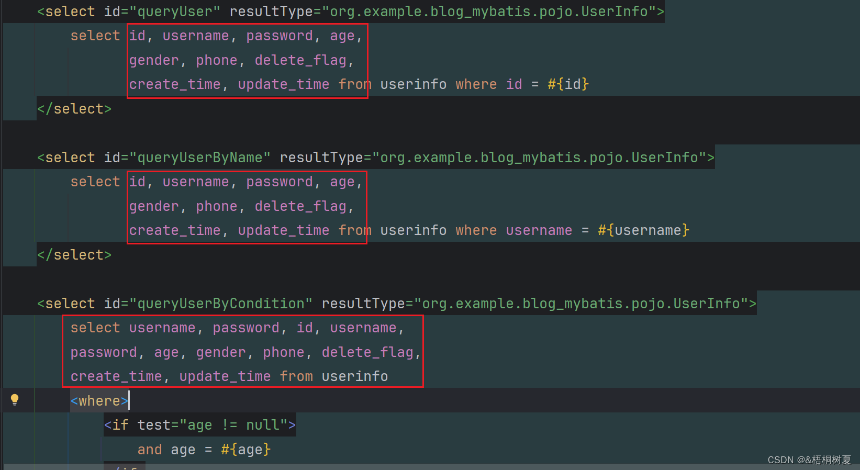Click phone column in queryUserByName statement
The height and width of the screenshot is (470, 860).
coord(217,206)
